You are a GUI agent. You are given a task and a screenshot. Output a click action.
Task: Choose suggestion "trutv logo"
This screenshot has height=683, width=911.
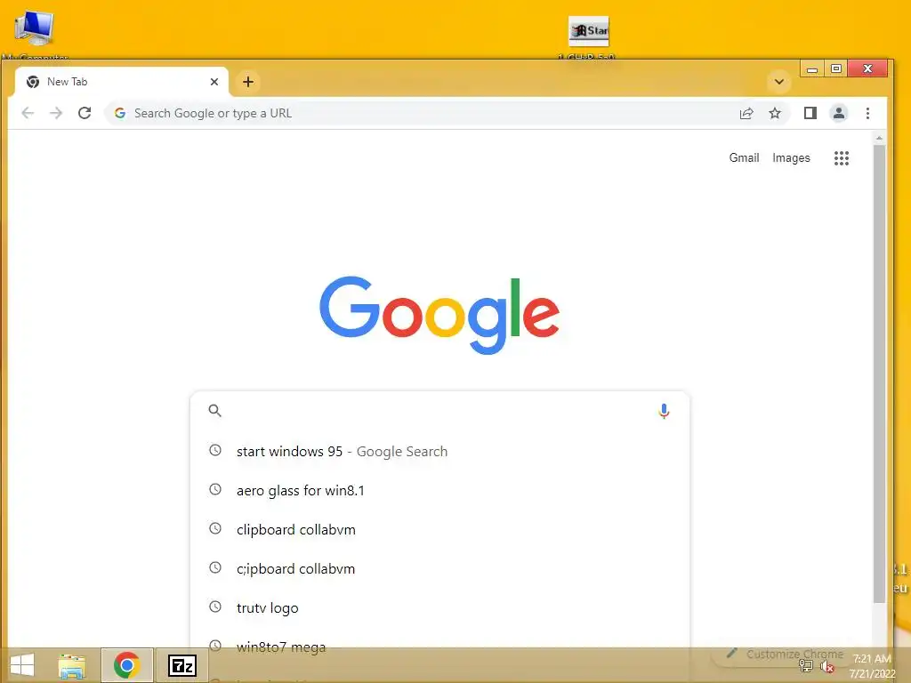(x=439, y=607)
